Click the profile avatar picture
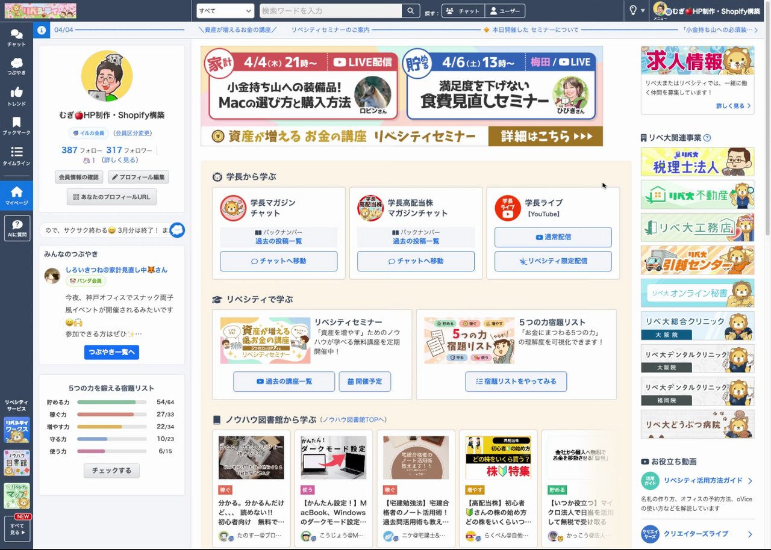Viewport: 771px width, 550px height. click(107, 76)
